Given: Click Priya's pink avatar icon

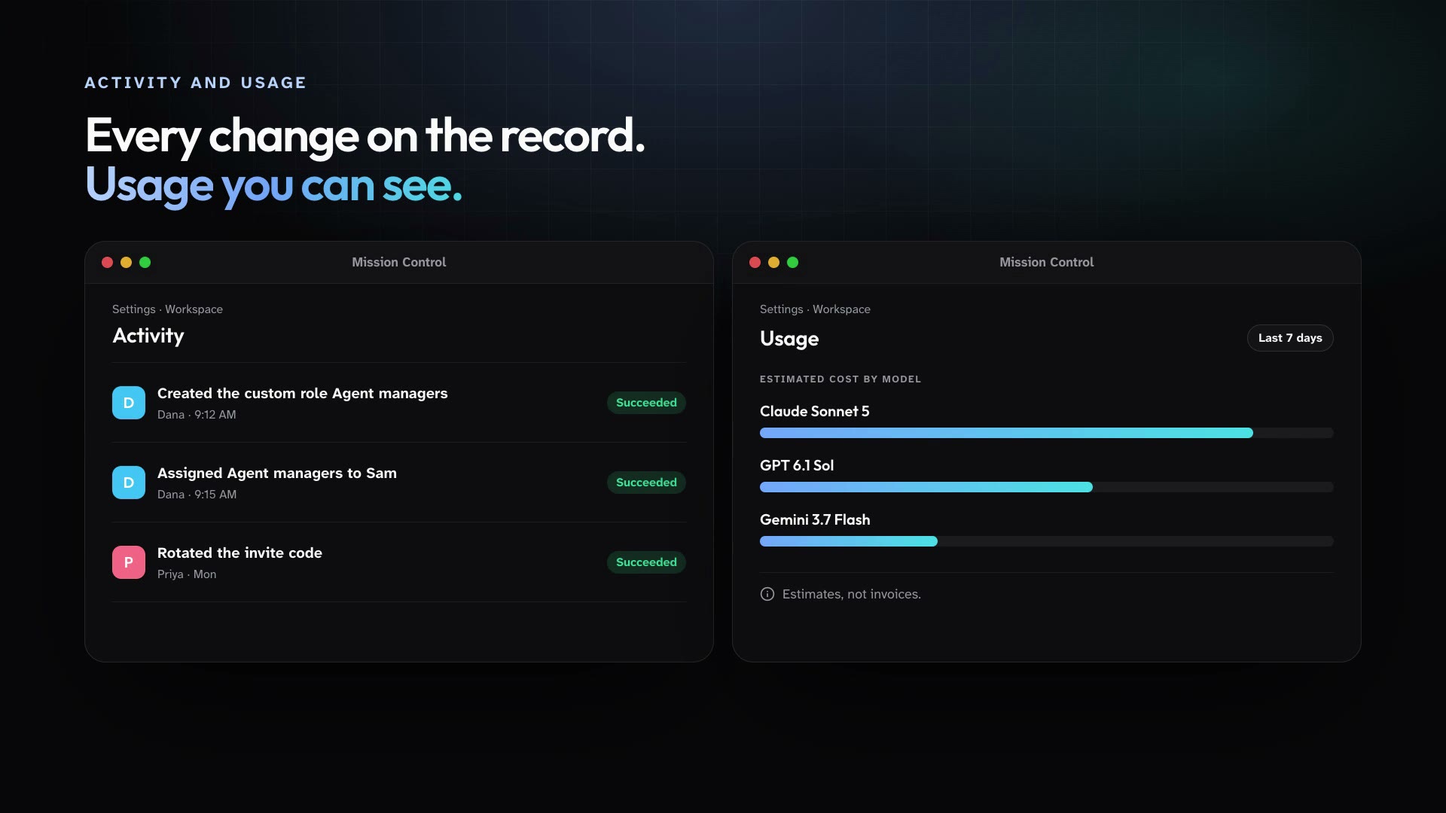Looking at the screenshot, I should [x=129, y=562].
